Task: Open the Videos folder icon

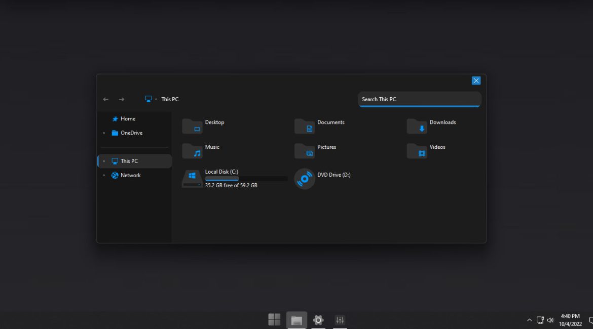Action: pyautogui.click(x=417, y=151)
